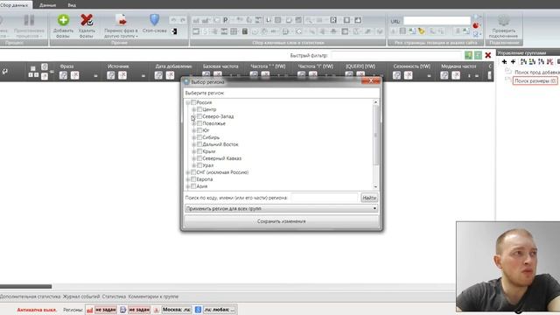Viewport: 560px width, 315px height.
Task: Check the Дальний Восток checkbox
Action: [199, 144]
